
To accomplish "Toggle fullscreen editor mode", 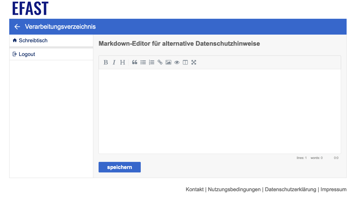I will coord(194,62).
